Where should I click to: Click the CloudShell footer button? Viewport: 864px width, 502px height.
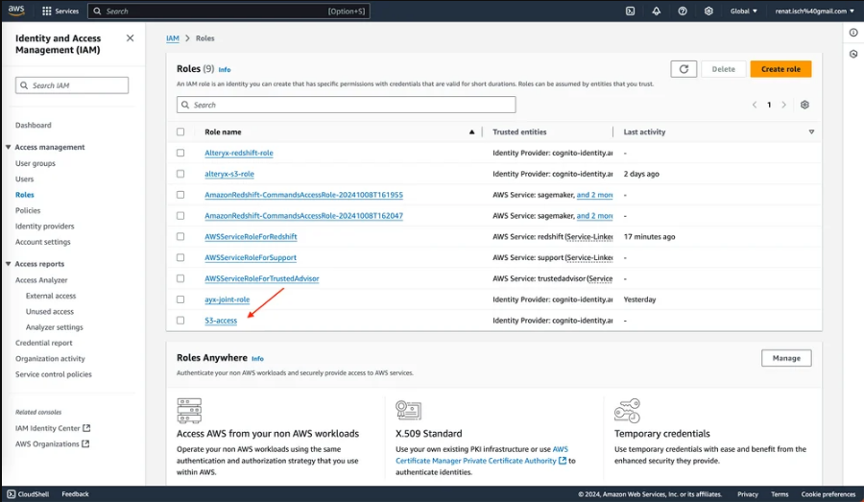28,494
